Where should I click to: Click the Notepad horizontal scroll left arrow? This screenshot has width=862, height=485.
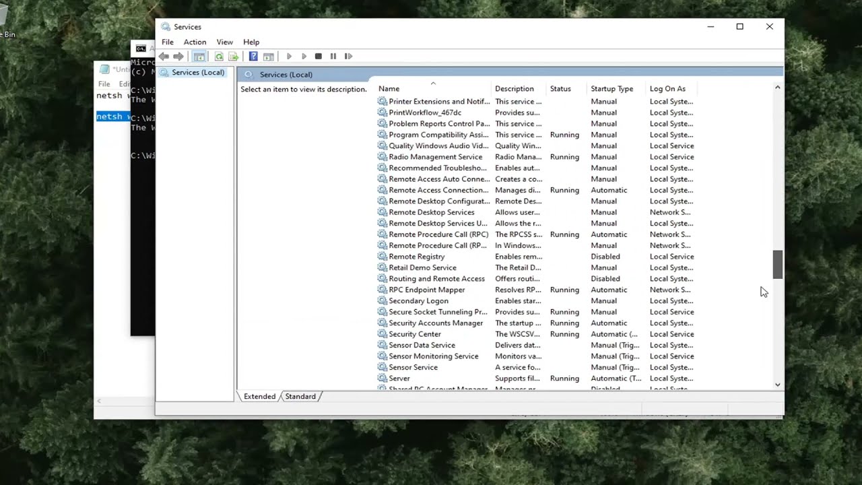(99, 401)
